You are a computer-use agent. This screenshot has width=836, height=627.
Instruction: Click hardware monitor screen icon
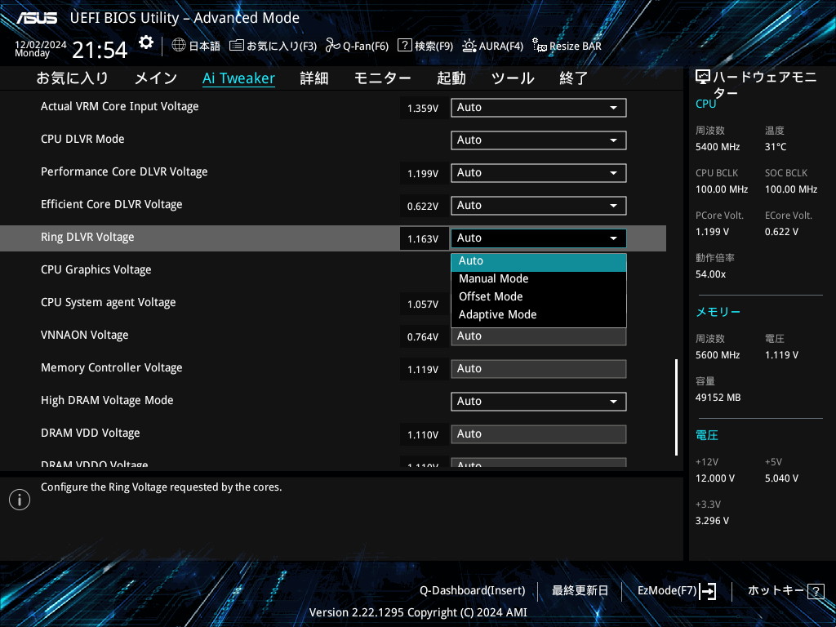click(703, 78)
